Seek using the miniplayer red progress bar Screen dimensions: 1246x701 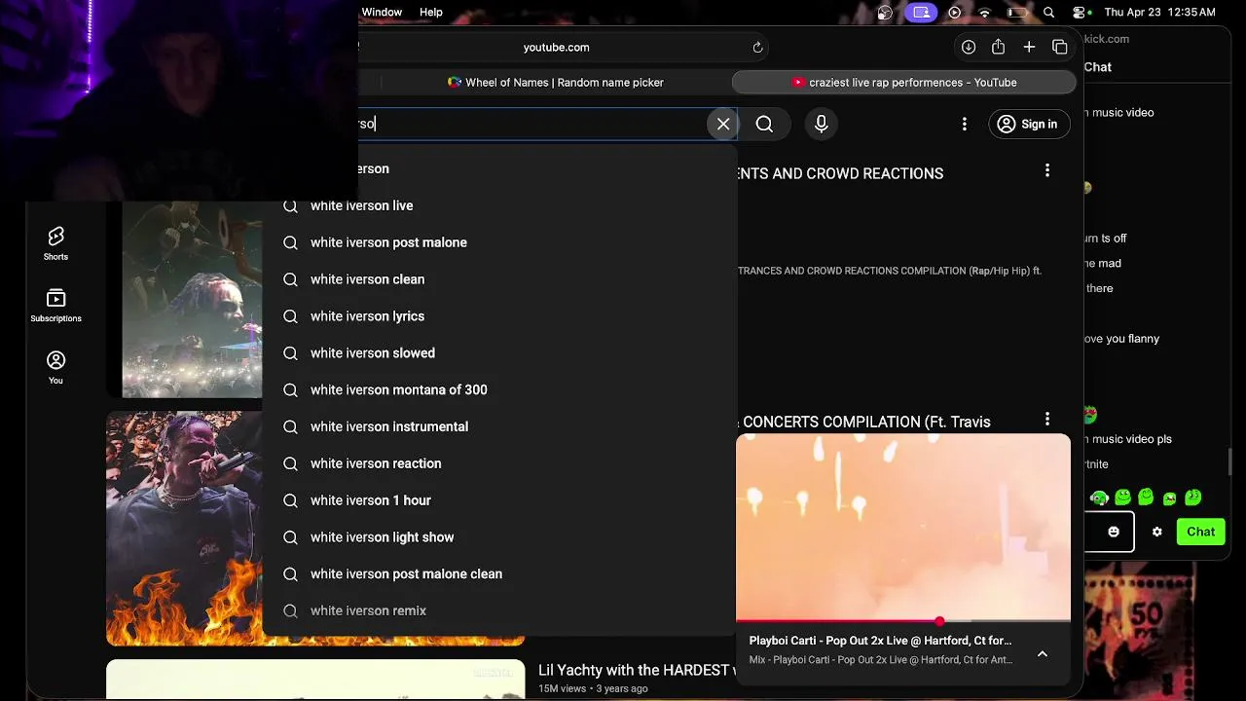[903, 620]
